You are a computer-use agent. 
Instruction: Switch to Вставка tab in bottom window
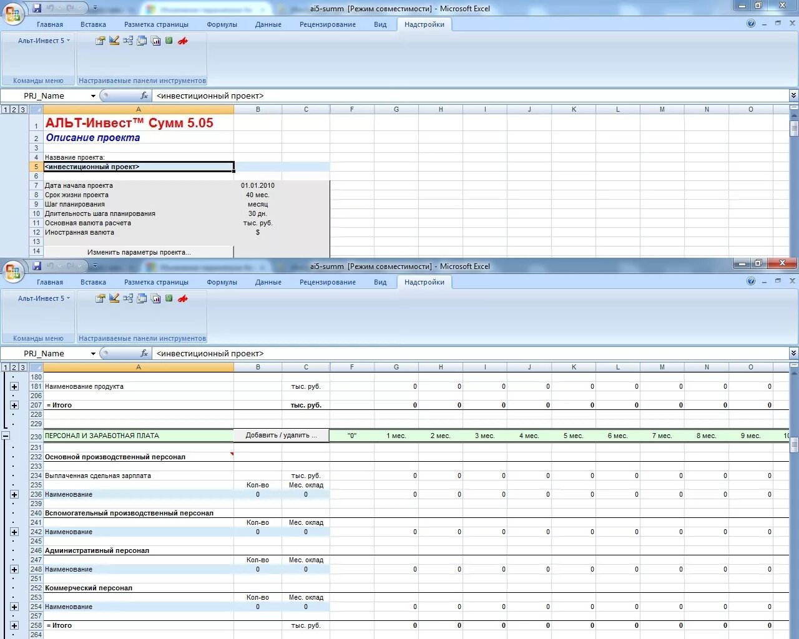pos(93,282)
